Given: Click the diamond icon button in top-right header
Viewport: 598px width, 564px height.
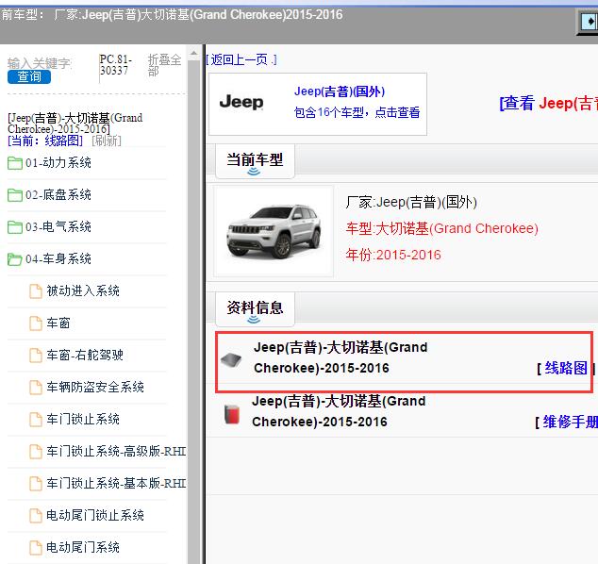Looking at the screenshot, I should tap(589, 22).
